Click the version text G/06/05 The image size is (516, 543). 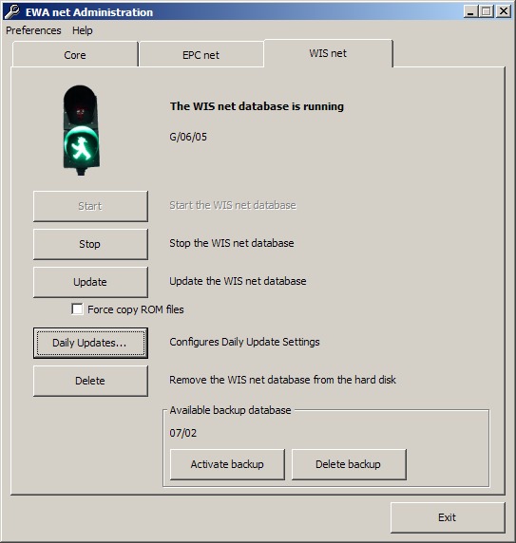coord(188,137)
